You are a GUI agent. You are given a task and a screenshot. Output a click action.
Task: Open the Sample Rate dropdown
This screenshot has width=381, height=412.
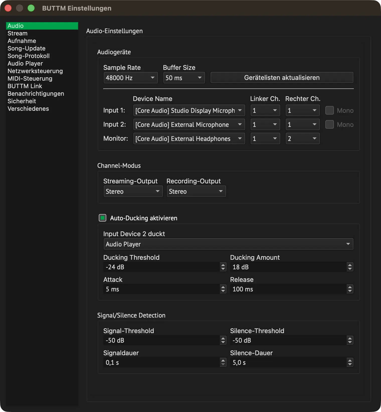[x=131, y=78]
